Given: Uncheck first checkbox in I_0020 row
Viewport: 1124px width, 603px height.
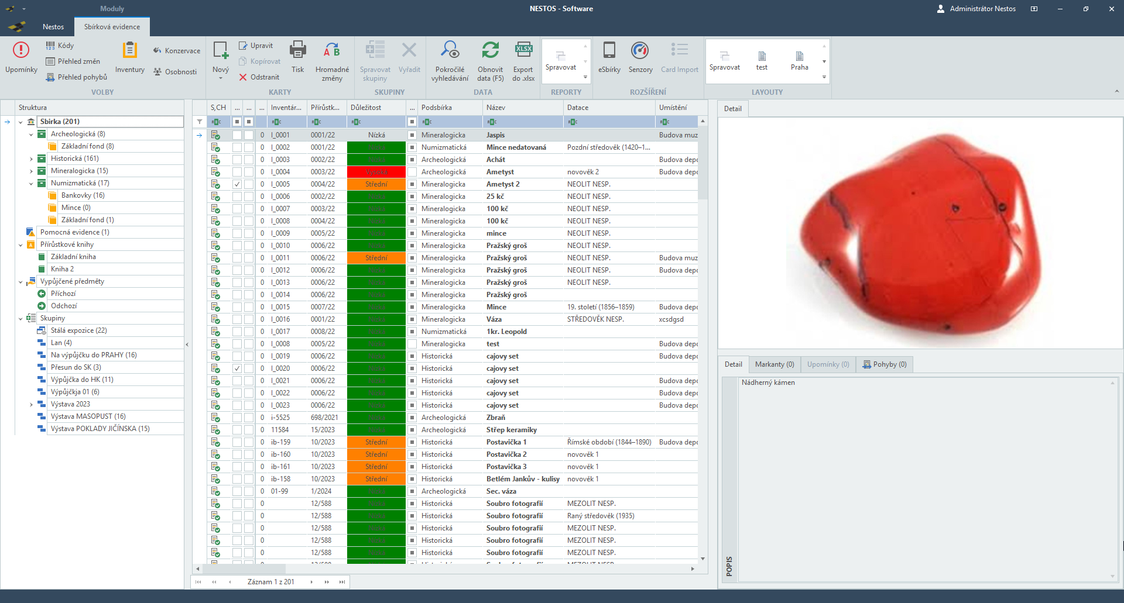Looking at the screenshot, I should [237, 368].
